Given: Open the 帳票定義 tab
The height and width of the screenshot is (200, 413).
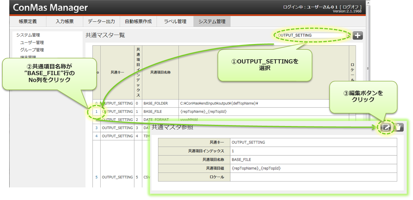Looking at the screenshot, I should tap(28, 22).
